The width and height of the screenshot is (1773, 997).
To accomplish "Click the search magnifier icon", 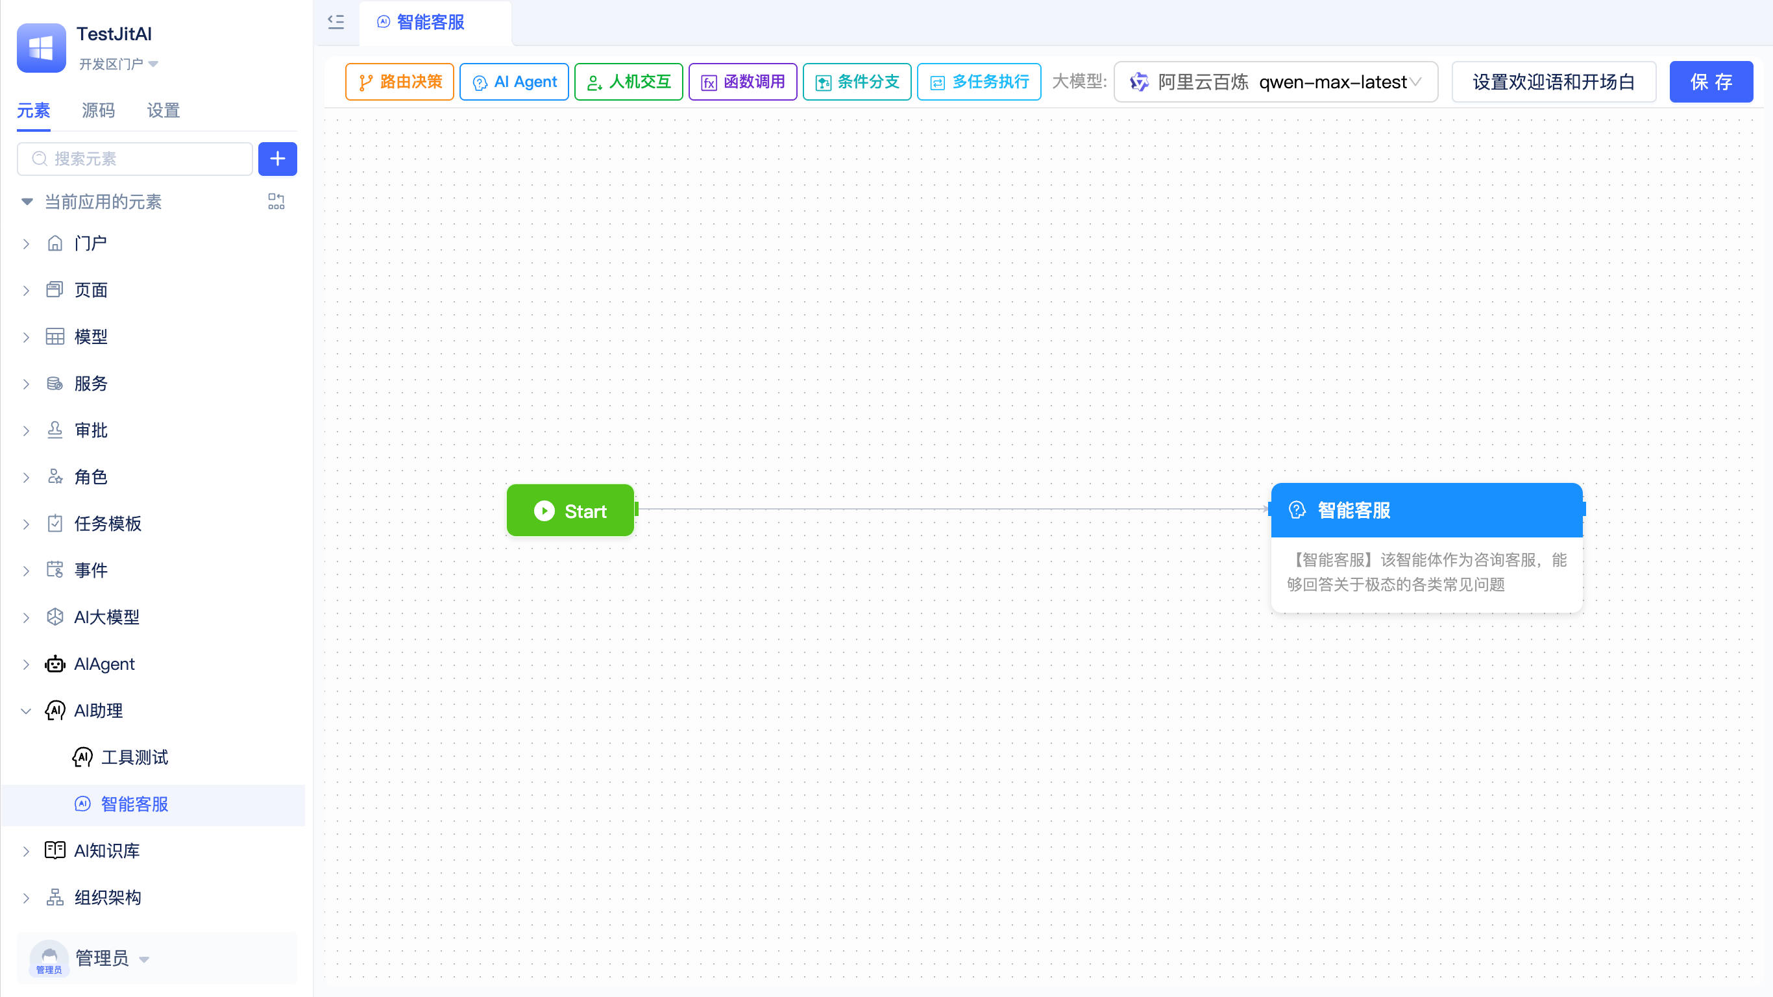I will pyautogui.click(x=40, y=159).
